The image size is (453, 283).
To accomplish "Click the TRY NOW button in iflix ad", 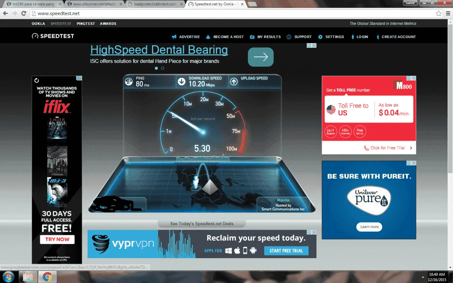I will [x=57, y=239].
